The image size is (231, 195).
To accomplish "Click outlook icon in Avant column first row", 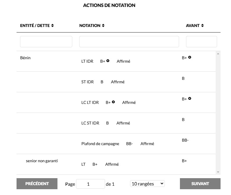I will click(190, 57).
